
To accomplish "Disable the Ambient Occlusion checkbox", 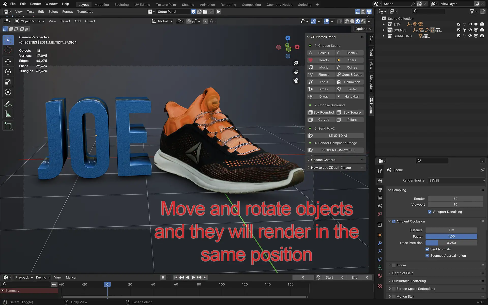I will (394, 221).
